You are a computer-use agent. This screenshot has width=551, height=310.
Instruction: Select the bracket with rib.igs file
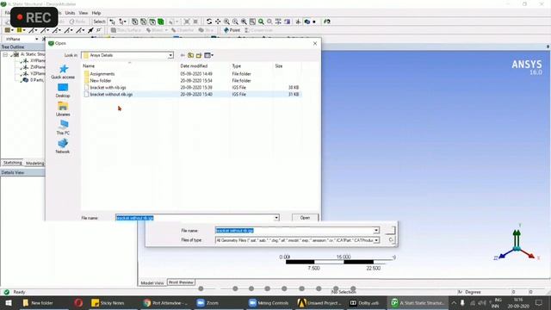(x=108, y=88)
